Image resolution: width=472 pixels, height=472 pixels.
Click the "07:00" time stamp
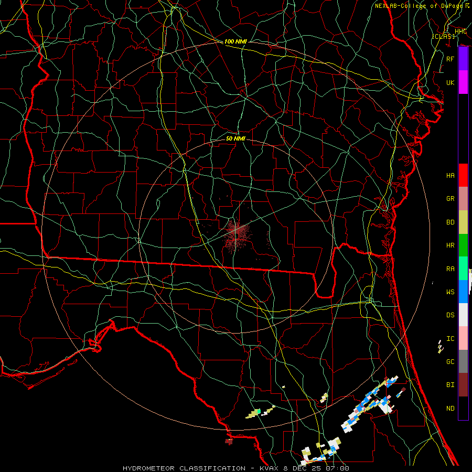337,468
